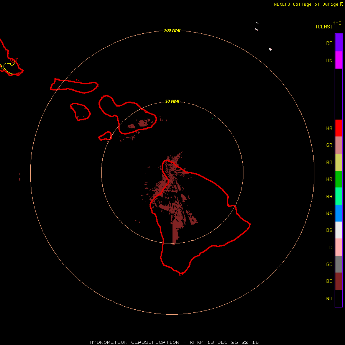Click the Hydrometeor Classification KHKM title text
Viewport: 345px width, 345px height.
pos(174,342)
